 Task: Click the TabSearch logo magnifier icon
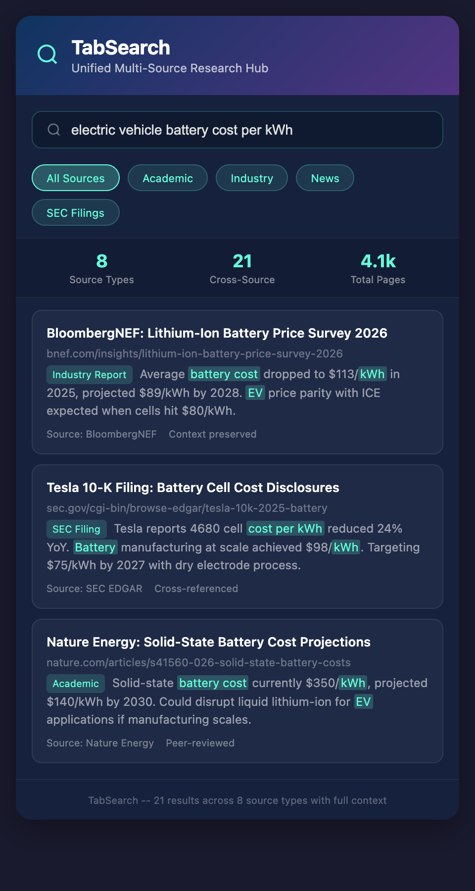click(x=47, y=54)
